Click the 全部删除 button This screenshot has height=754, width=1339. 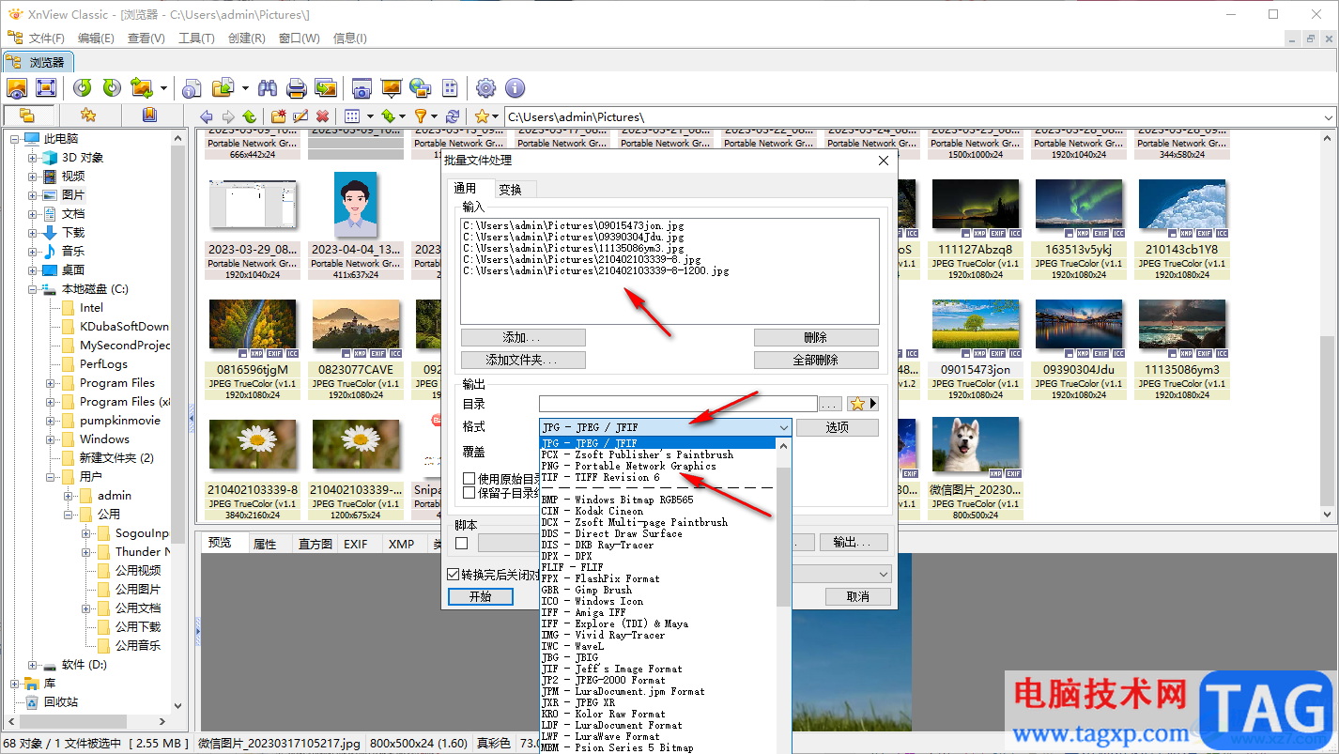(x=816, y=360)
